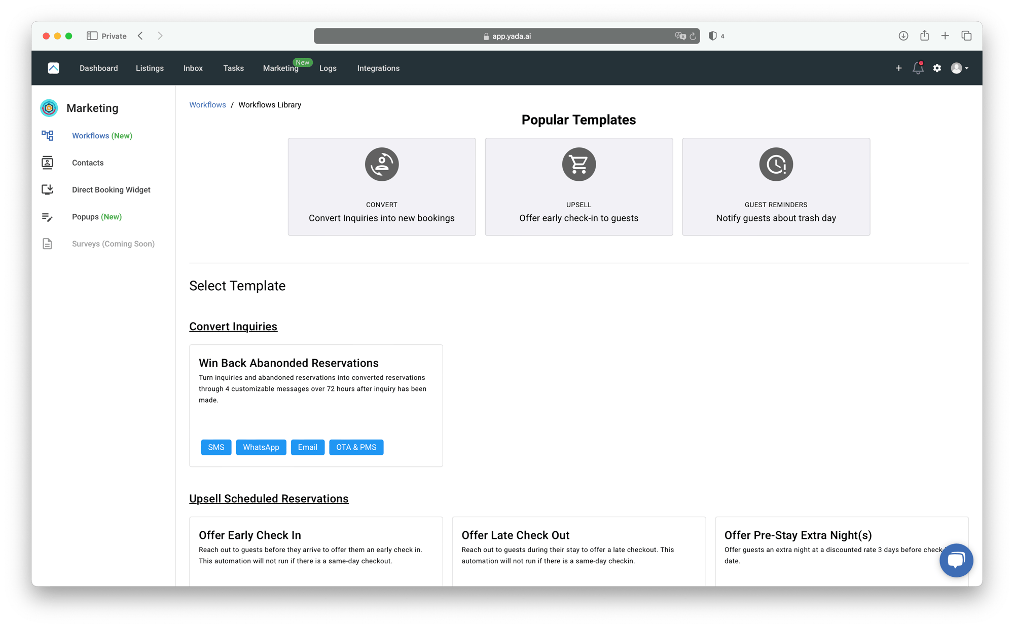The width and height of the screenshot is (1014, 628).
Task: Expand Convert Inquiries template section
Action: pos(233,326)
